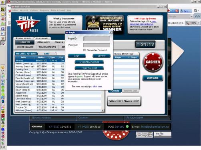Sort by the Type column header
Image resolution: width=201 pixels, height=150 pixels.
pyautogui.click(x=52, y=57)
